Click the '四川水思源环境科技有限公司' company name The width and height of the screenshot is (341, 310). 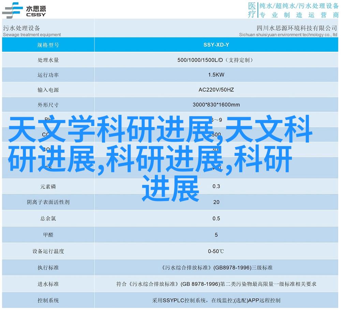(x=297, y=28)
